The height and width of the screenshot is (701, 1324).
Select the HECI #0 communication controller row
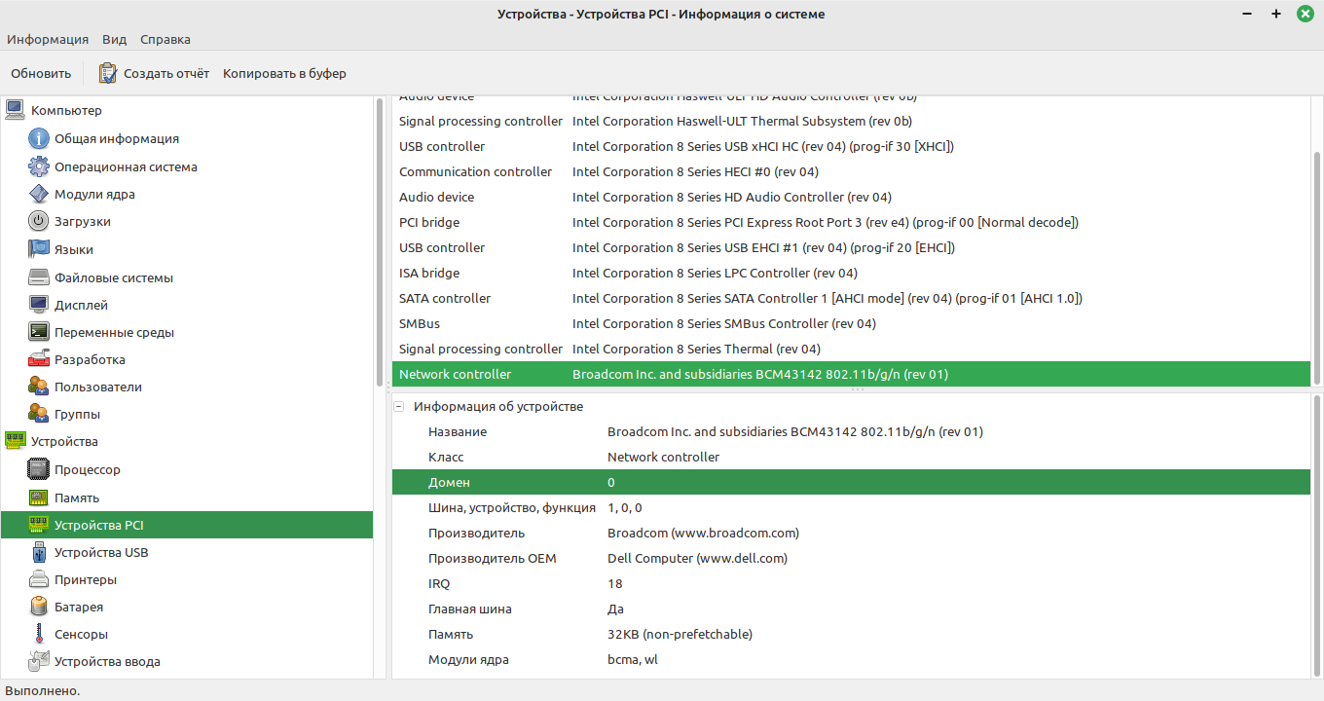pos(851,171)
